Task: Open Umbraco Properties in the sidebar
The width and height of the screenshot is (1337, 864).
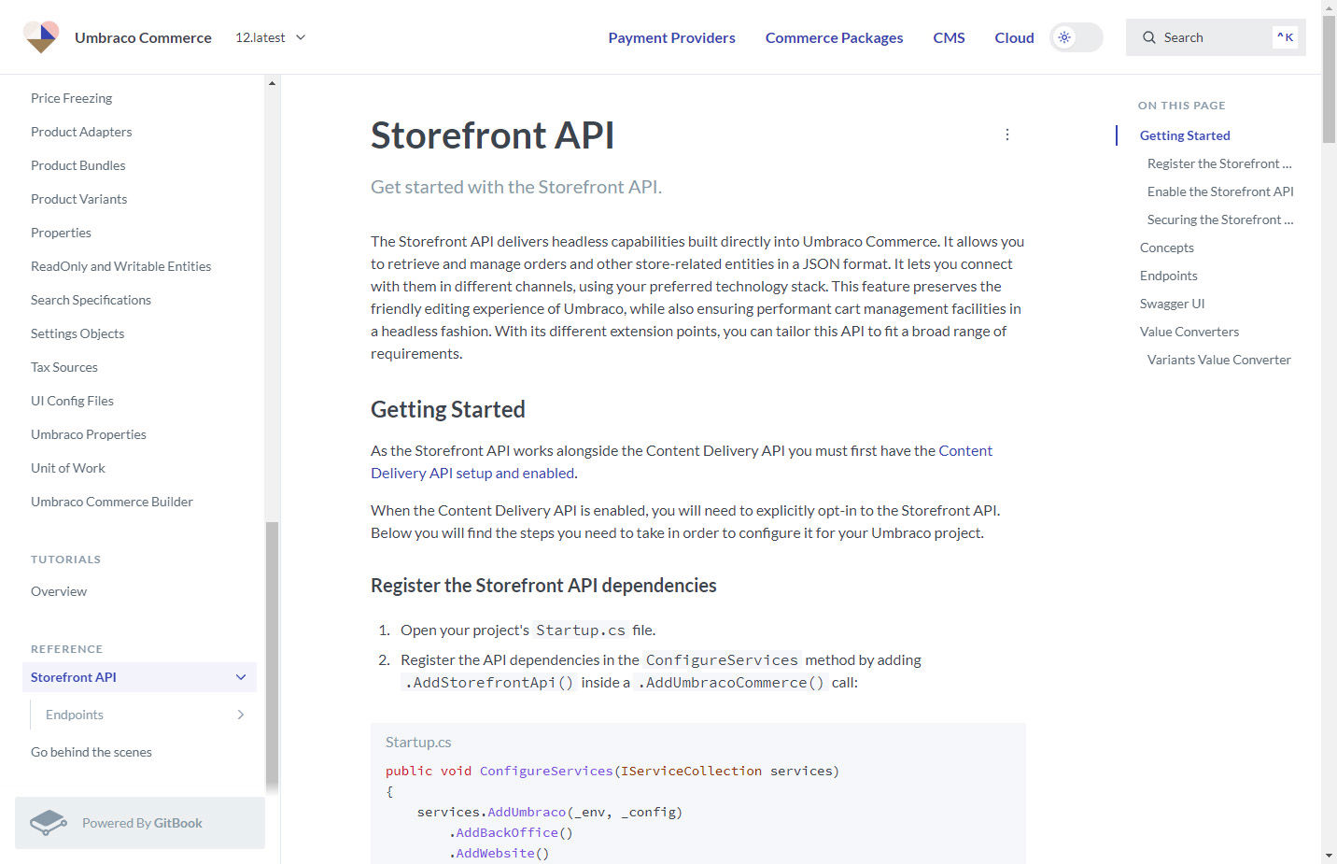Action: (x=89, y=434)
